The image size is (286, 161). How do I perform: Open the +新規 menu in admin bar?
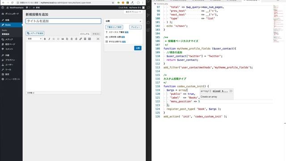coord(36,8)
